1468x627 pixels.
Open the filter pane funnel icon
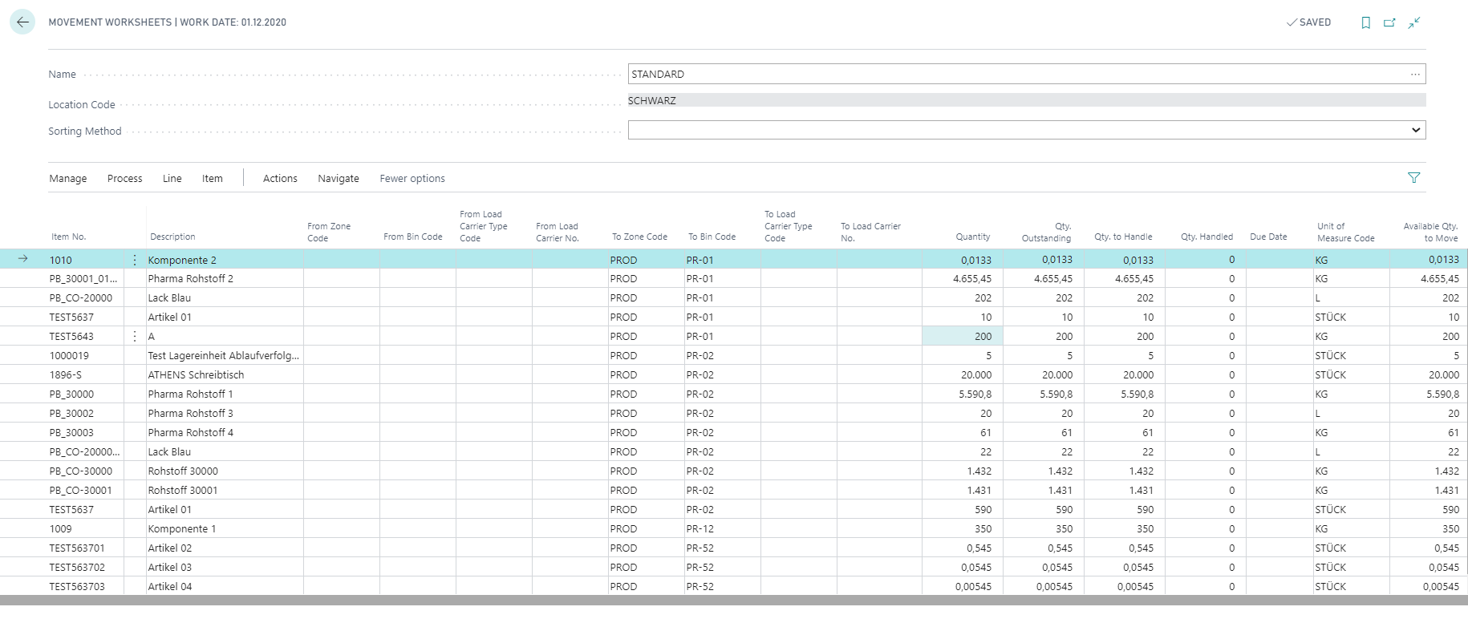(x=1414, y=178)
